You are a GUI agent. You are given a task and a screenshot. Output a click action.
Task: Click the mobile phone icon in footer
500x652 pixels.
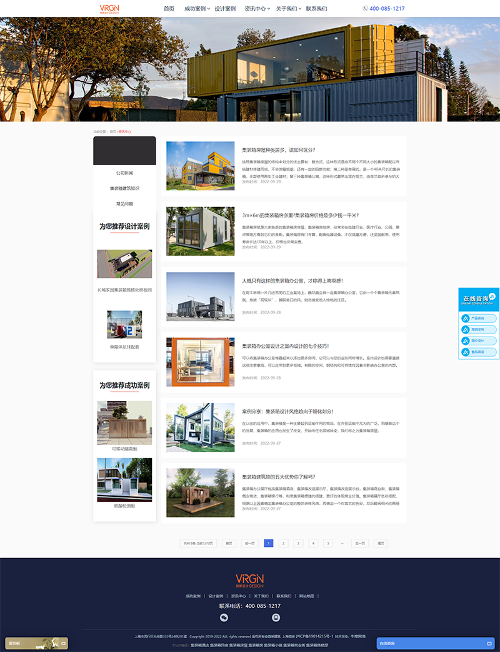(x=276, y=618)
